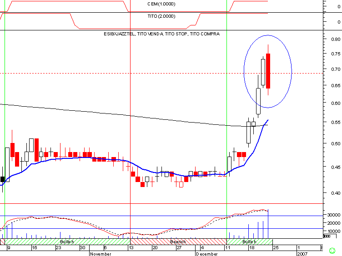Click date 23 on the time axis

pos(59,247)
